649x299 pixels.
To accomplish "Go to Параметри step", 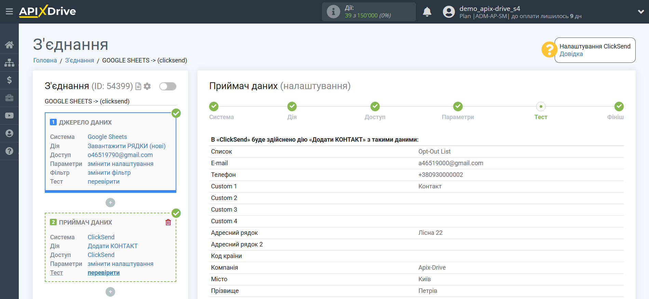I will point(458,106).
